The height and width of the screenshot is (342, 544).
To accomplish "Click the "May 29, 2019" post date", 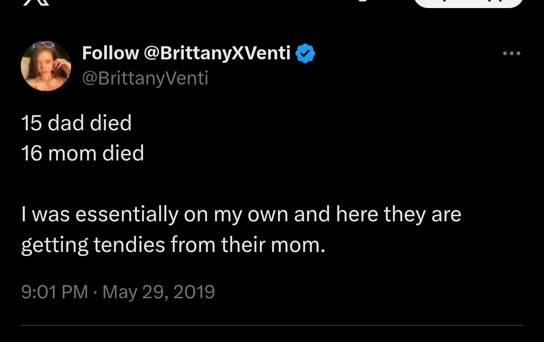I will 159,292.
